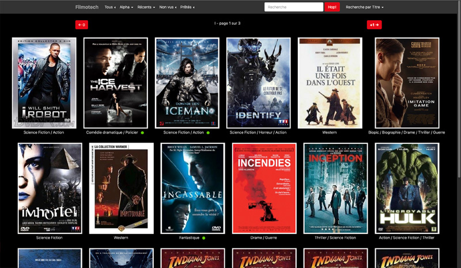Select the Iceman movie poster
The width and height of the screenshot is (461, 268).
[187, 83]
